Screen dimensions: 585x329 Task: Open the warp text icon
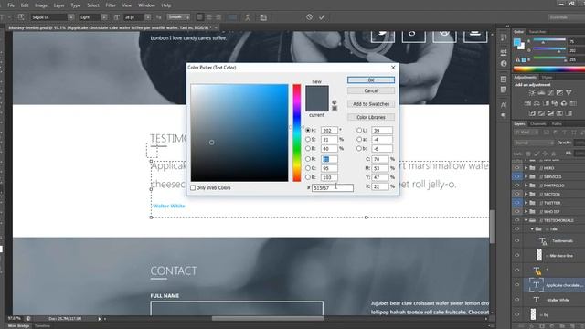(x=248, y=17)
